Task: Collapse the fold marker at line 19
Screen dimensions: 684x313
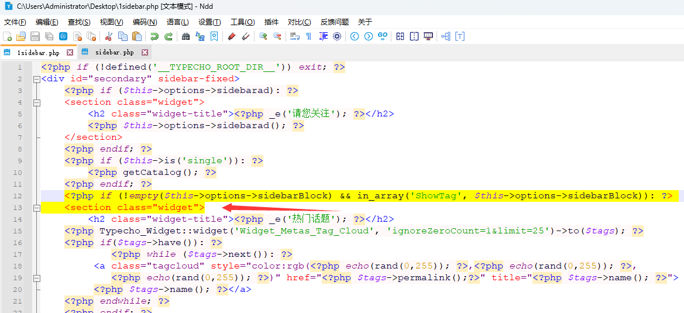Action: [37, 278]
